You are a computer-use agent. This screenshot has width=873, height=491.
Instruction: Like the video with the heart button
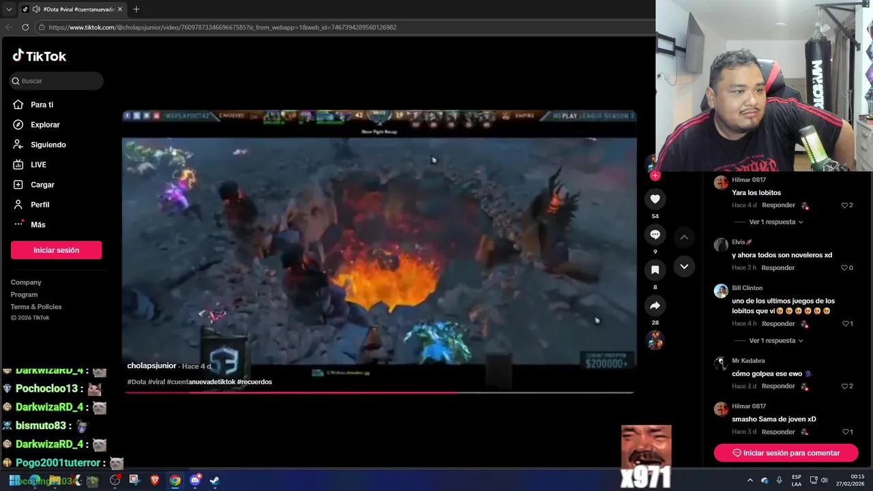pos(655,199)
